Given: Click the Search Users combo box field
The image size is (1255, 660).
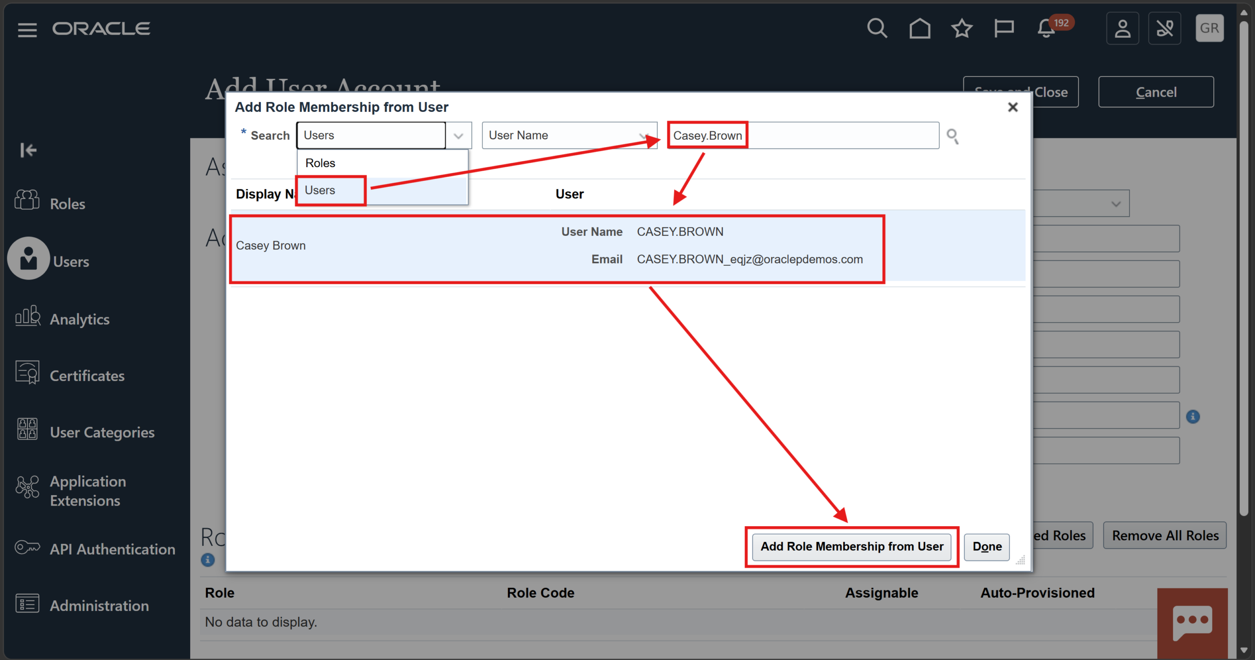Looking at the screenshot, I should [x=371, y=136].
